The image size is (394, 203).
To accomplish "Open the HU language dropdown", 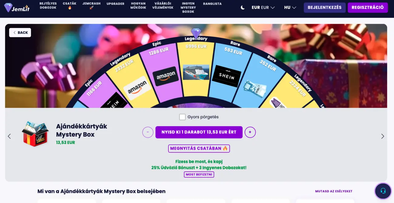I will 290,8.
